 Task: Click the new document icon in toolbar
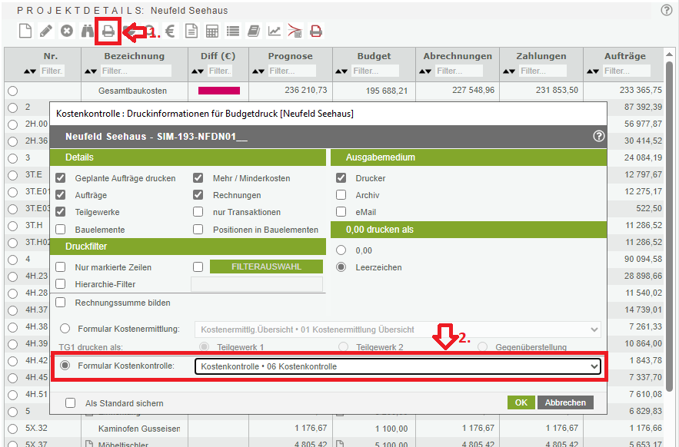[x=25, y=31]
